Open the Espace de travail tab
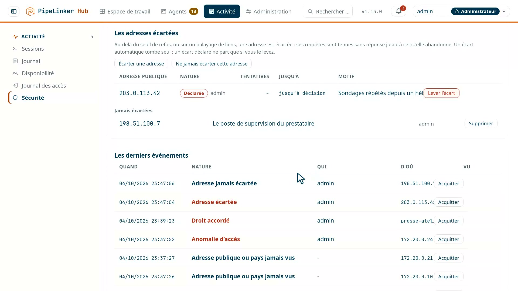Image resolution: width=518 pixels, height=291 pixels. 125,11
